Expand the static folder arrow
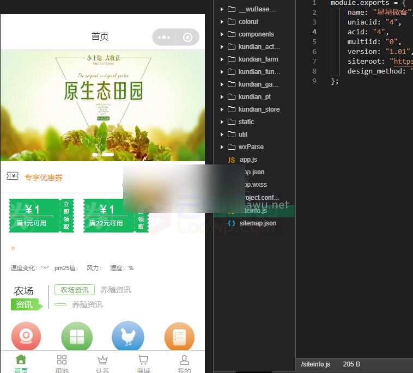The width and height of the screenshot is (413, 373). 222,122
